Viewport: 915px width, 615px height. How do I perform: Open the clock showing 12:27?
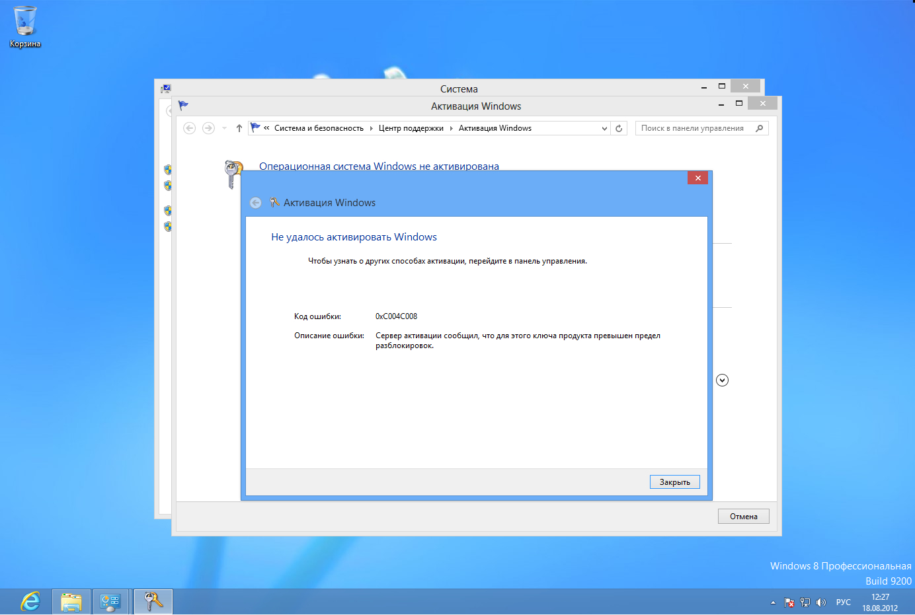click(880, 602)
